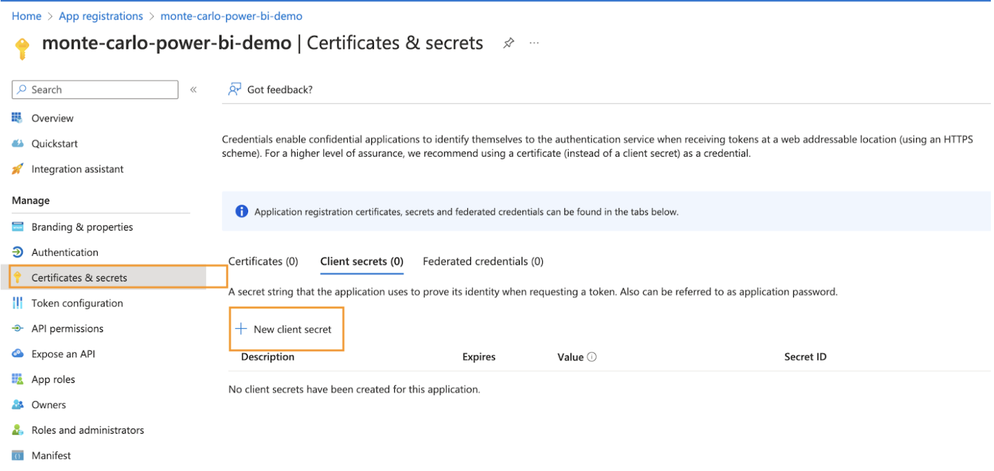This screenshot has height=471, width=994.
Task: Select the Client secrets (0) tab
Action: pos(362,261)
